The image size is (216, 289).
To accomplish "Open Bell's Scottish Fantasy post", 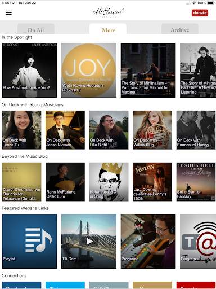I will pos(196,182).
